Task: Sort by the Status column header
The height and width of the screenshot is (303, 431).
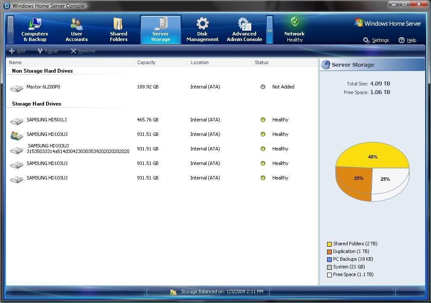Action: (284, 62)
